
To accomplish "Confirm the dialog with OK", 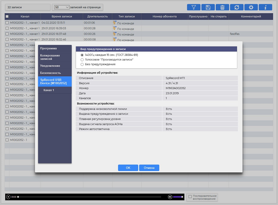I will 128,168.
